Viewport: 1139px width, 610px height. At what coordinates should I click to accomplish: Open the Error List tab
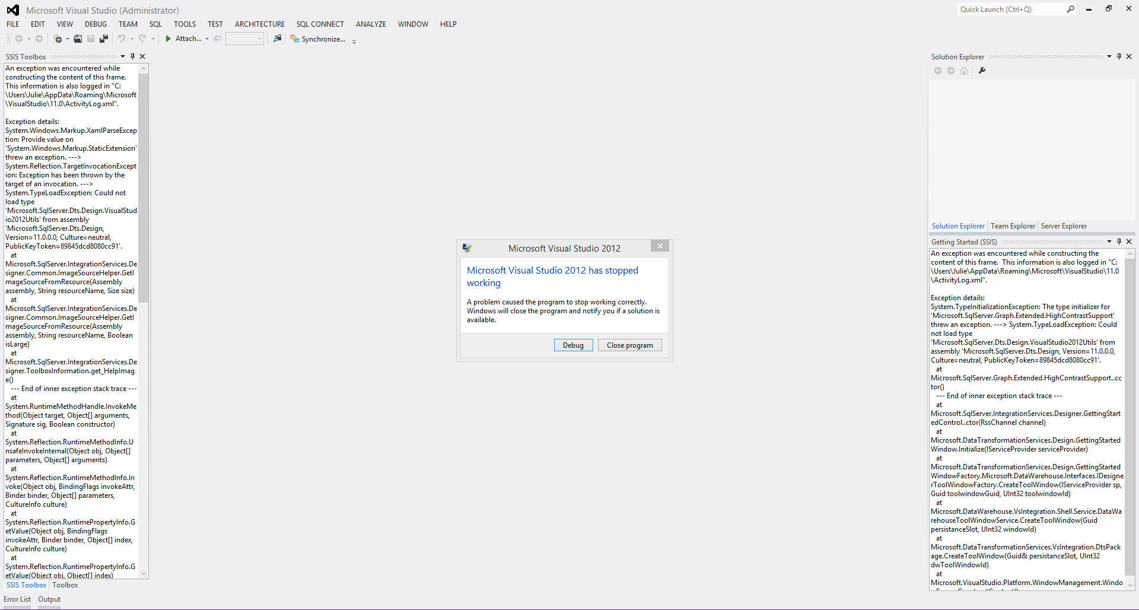17,599
